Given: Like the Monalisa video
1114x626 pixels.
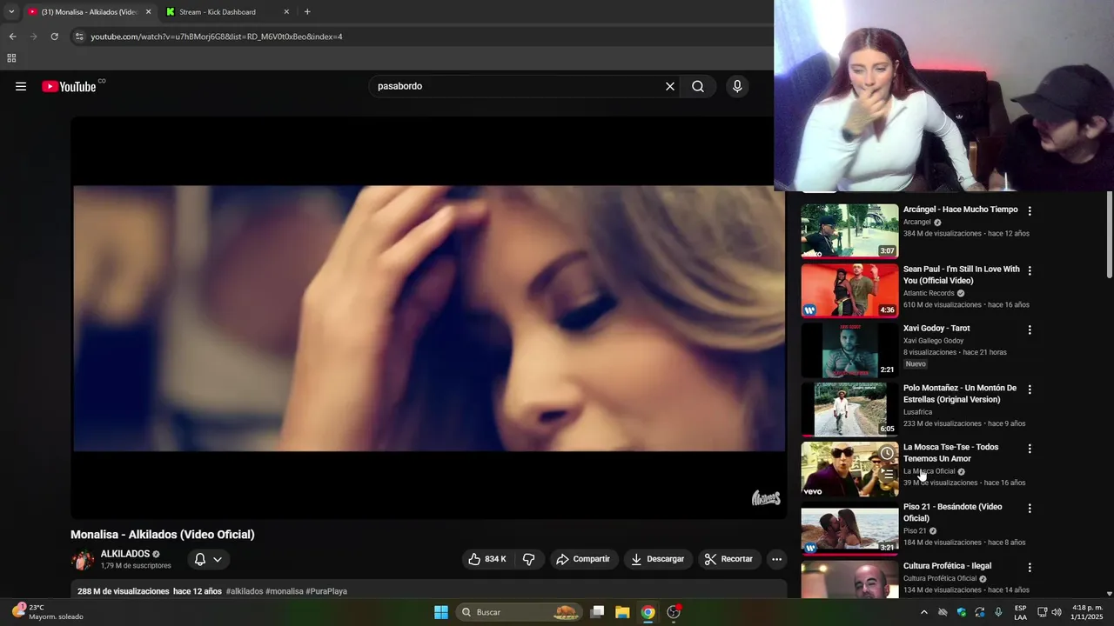Looking at the screenshot, I should (487, 559).
